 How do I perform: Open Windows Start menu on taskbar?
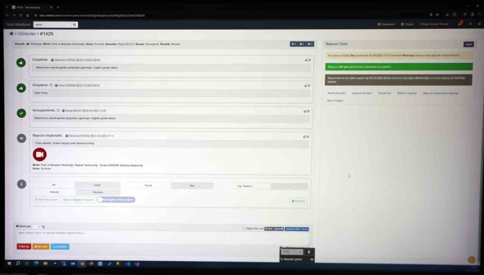[x=9, y=264]
